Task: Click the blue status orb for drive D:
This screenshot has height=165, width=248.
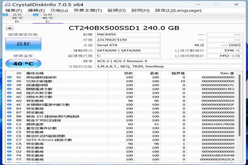Action: pyautogui.click(x=5, y=15)
